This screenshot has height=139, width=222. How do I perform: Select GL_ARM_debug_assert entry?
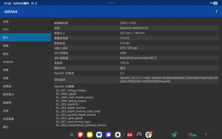pos(71,101)
